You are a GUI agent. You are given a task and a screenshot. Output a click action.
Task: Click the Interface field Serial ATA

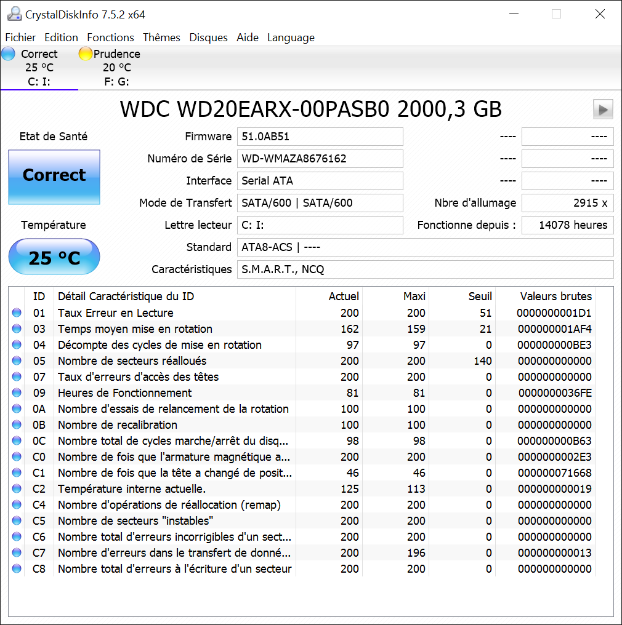[320, 181]
